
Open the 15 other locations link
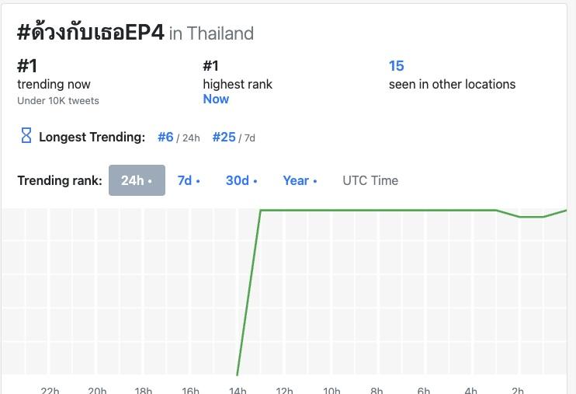coord(396,66)
